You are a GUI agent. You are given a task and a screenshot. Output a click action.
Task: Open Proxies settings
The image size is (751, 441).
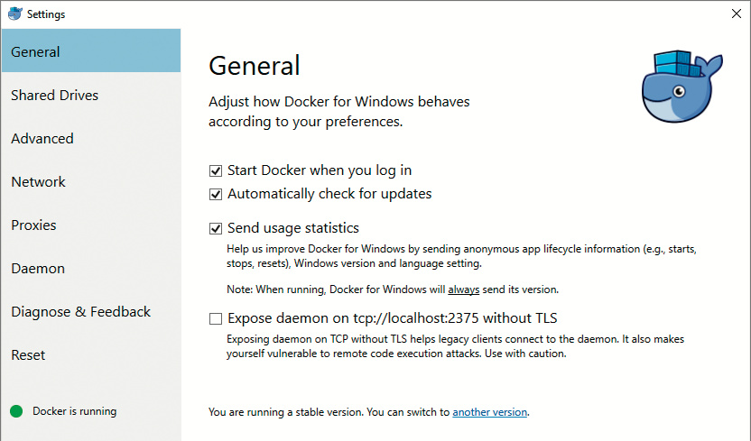coord(33,225)
